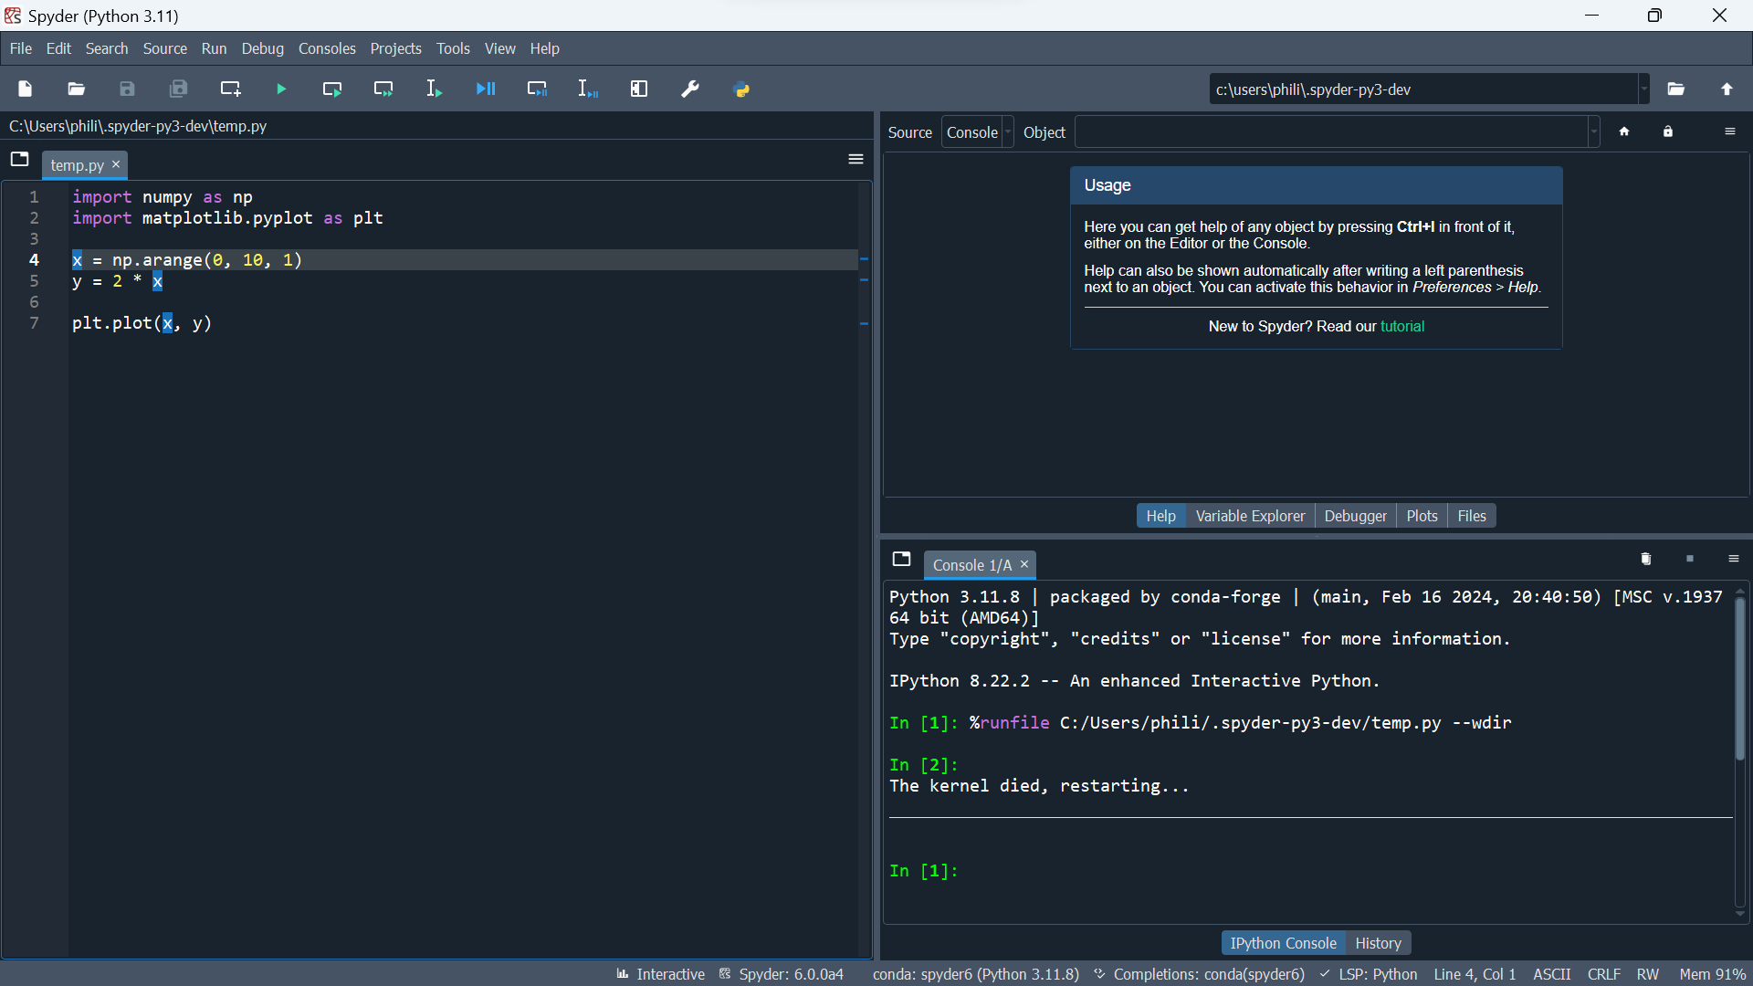
Task: Toggle the Interactive plotting status indicator
Action: tap(660, 974)
